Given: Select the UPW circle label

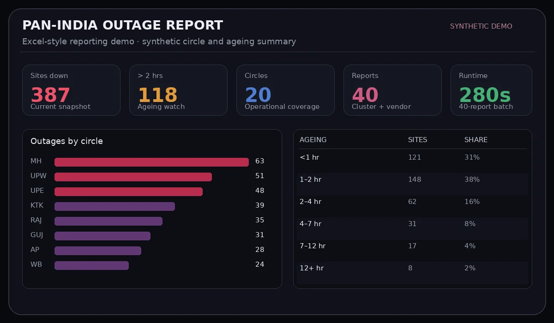Looking at the screenshot, I should click(x=38, y=176).
